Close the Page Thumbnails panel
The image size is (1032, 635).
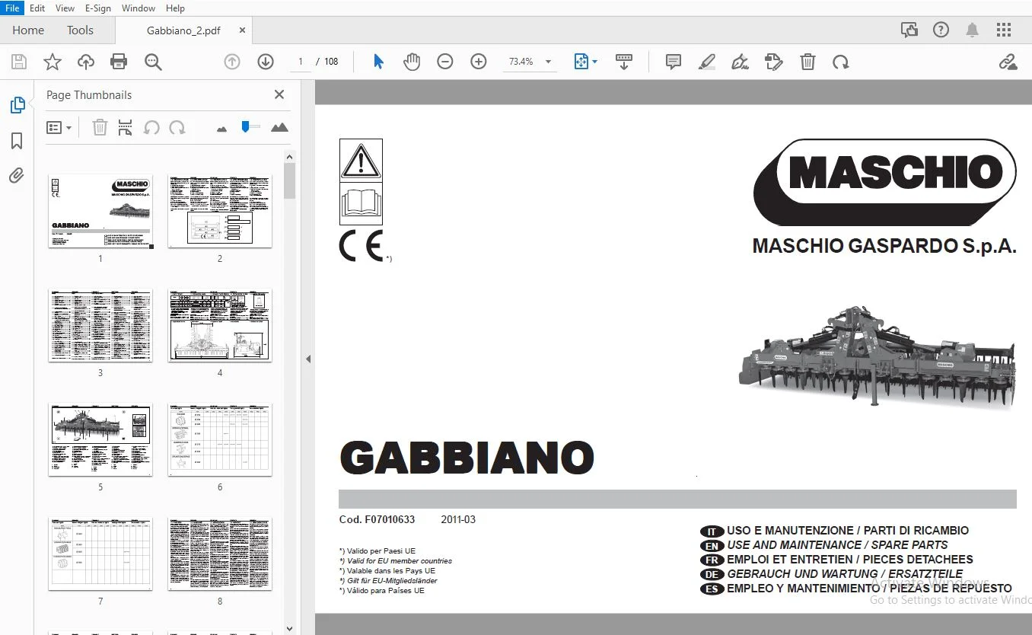279,94
